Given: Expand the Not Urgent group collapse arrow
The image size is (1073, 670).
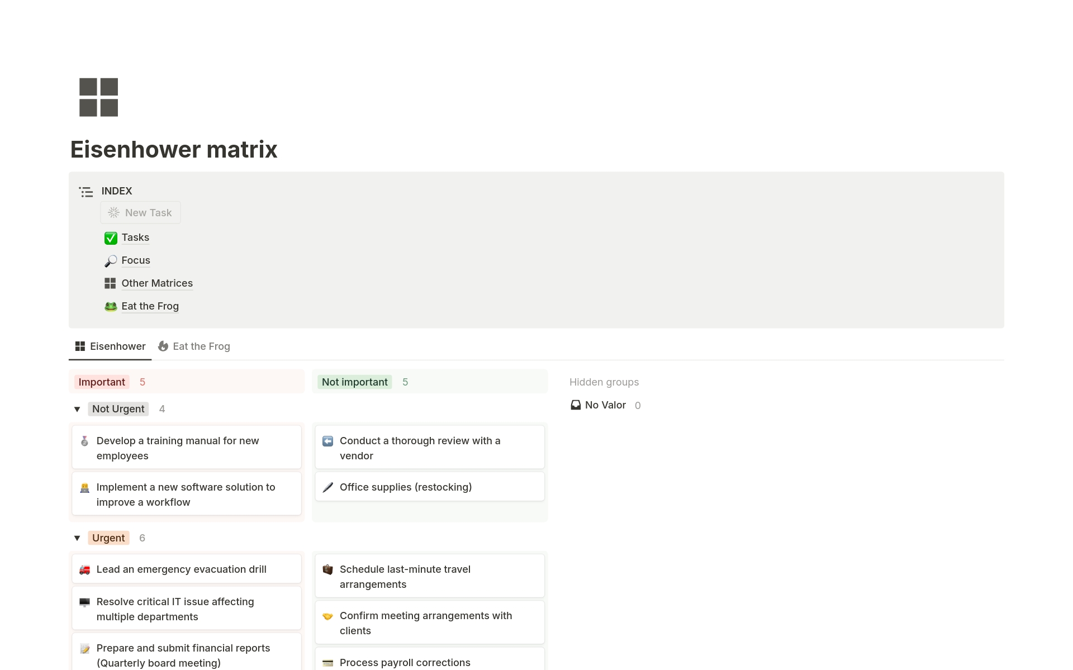Looking at the screenshot, I should 77,408.
